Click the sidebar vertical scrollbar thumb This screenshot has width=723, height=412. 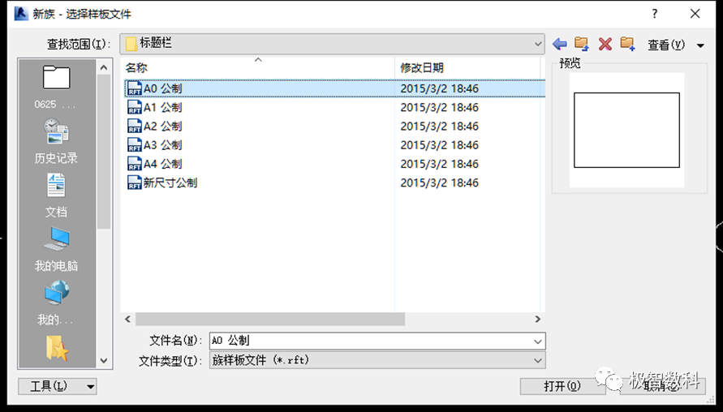104,152
